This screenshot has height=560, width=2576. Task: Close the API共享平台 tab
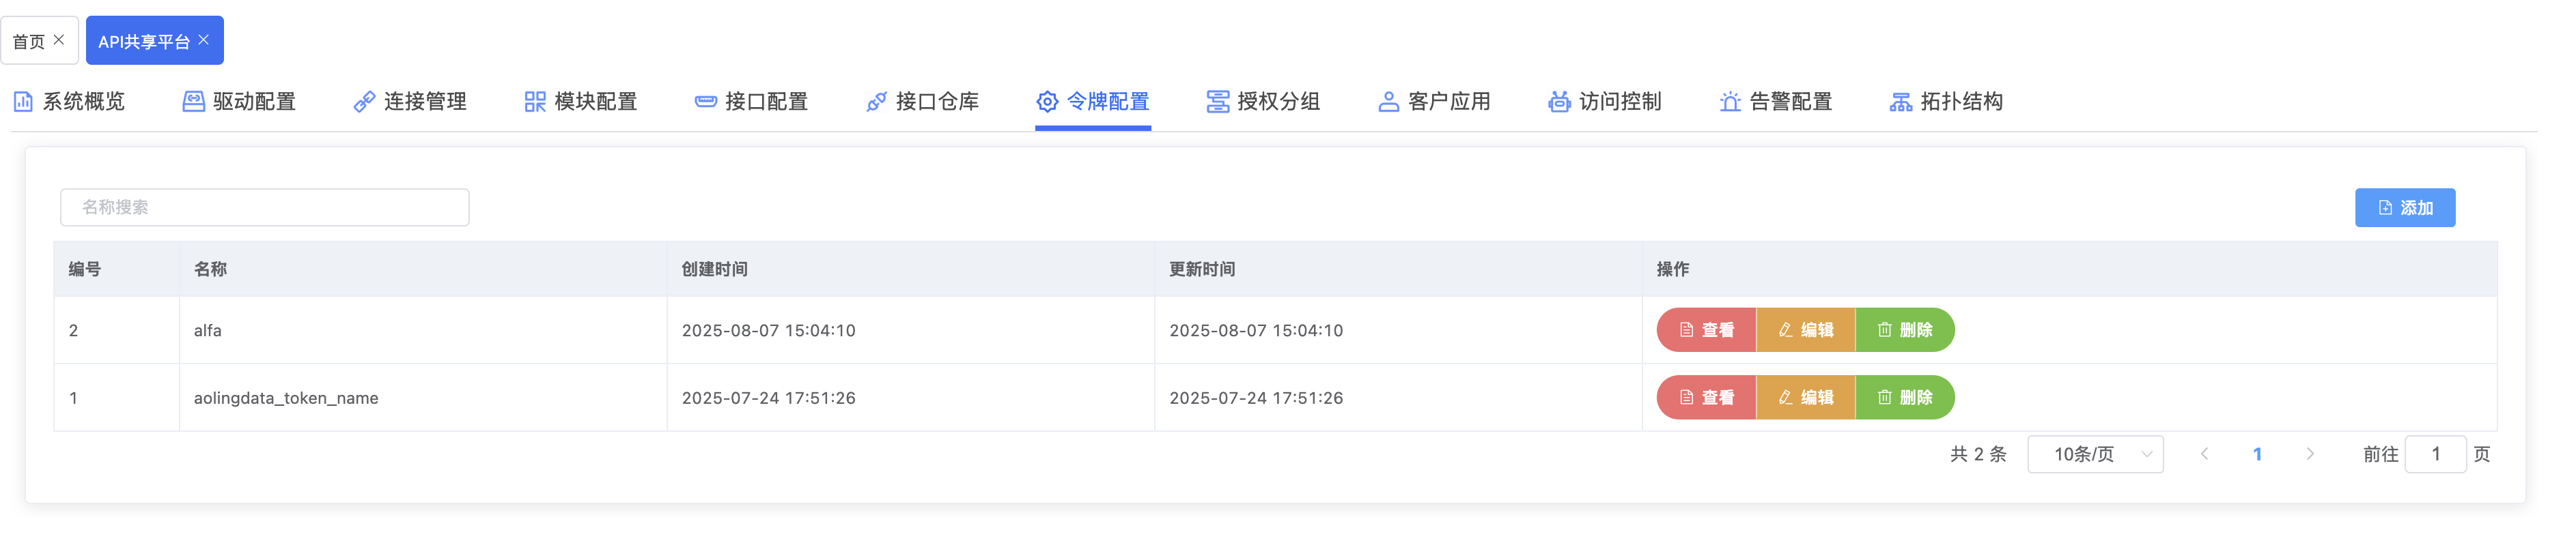tap(204, 40)
